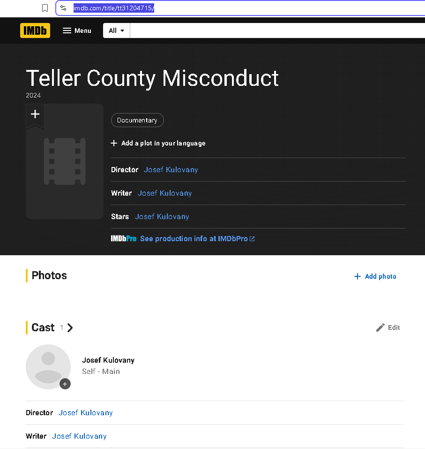Select the Documentary genre chip

(x=137, y=120)
